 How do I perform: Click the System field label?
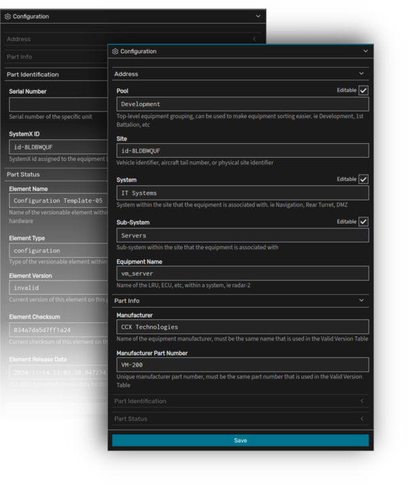[126, 180]
